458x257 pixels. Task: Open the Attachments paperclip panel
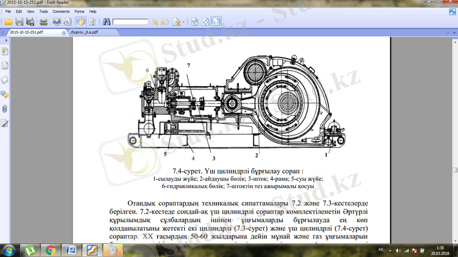[x=5, y=109]
